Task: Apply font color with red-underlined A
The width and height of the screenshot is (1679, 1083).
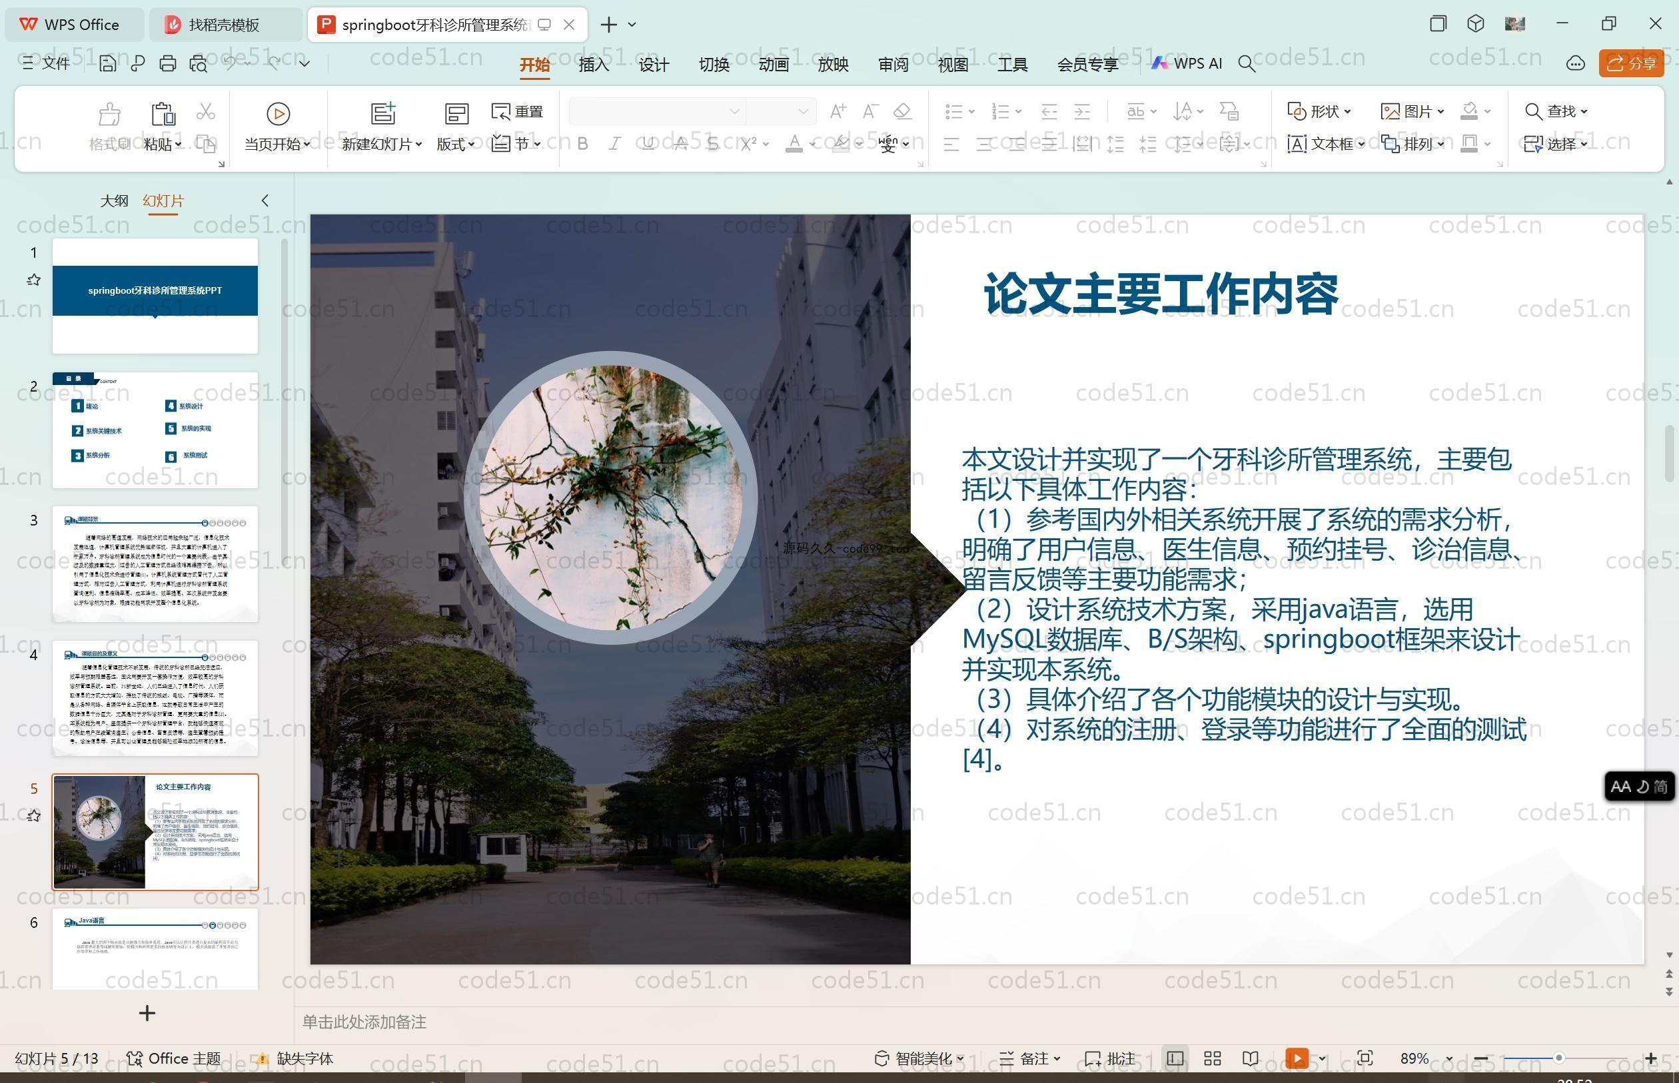Action: pos(794,144)
